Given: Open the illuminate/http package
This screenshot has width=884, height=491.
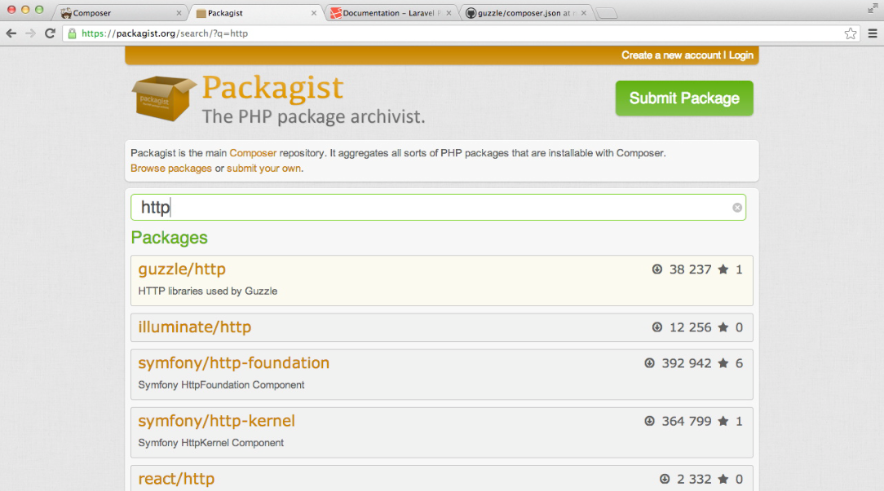Looking at the screenshot, I should (195, 327).
